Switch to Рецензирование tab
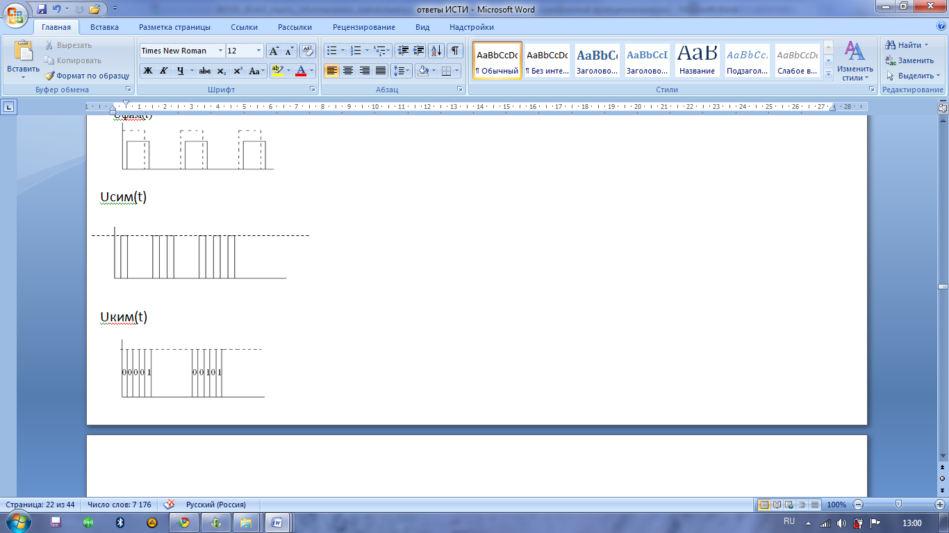Screen dimensions: 949x533 point(363,27)
